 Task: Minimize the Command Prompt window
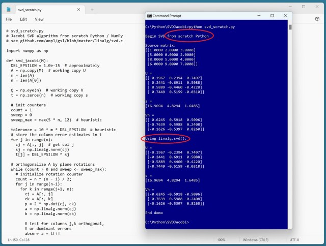pos(258,16)
